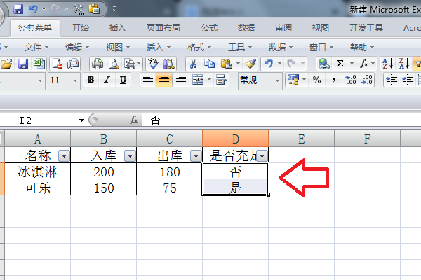The width and height of the screenshot is (421, 280).
Task: Open the research binoculars book icon
Action: pyautogui.click(x=169, y=64)
